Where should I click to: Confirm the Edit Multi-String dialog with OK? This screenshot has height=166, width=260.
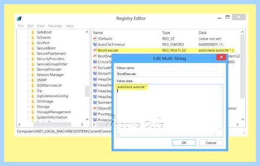pos(184,143)
